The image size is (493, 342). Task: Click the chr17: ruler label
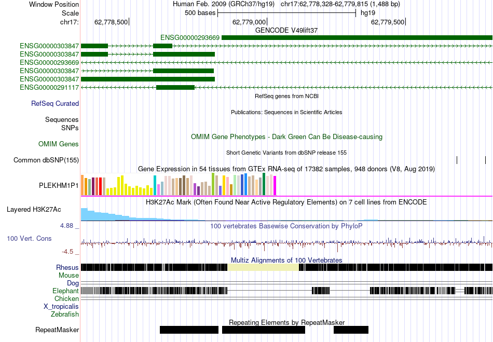coord(70,22)
